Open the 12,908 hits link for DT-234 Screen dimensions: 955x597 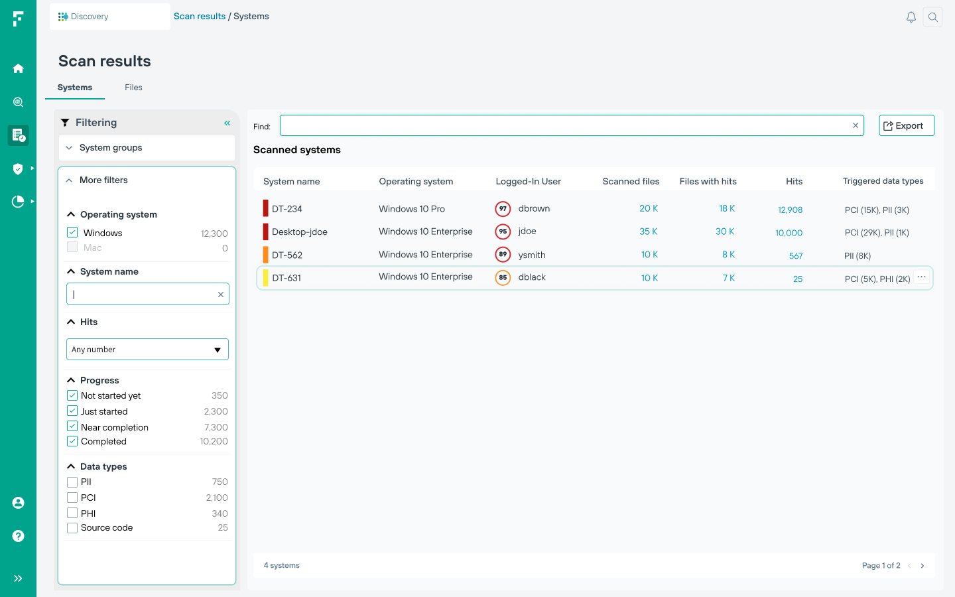tap(790, 210)
